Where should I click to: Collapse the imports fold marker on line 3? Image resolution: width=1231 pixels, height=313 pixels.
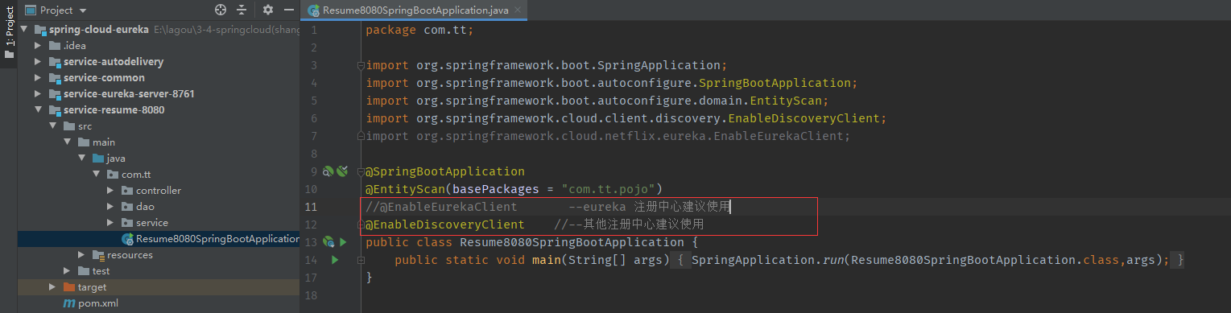tap(361, 66)
